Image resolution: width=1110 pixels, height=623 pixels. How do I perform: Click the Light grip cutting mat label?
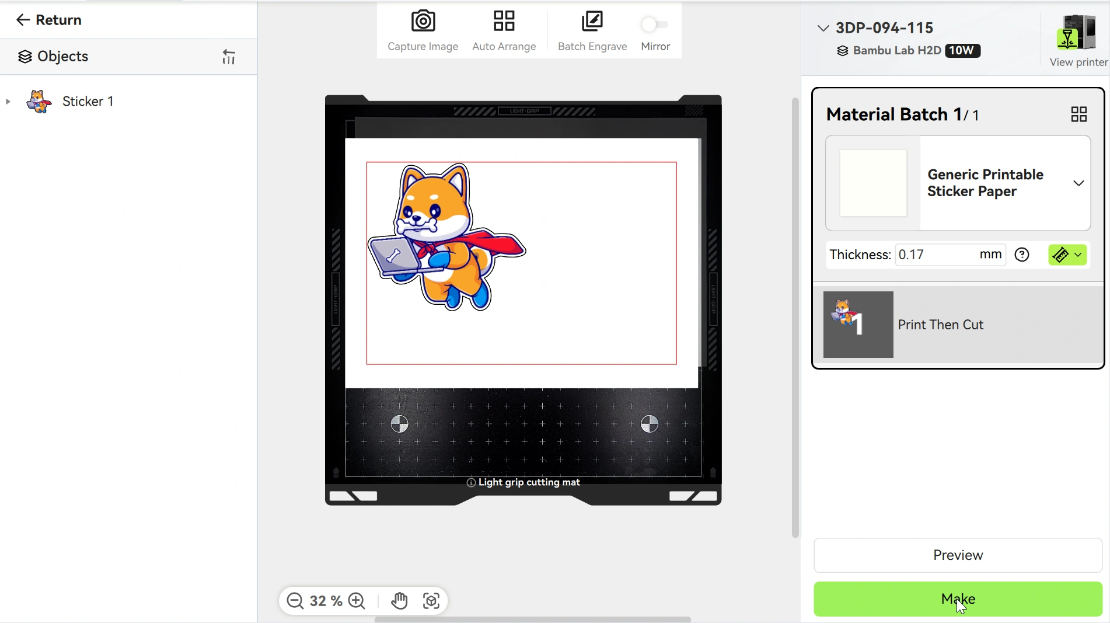click(529, 483)
